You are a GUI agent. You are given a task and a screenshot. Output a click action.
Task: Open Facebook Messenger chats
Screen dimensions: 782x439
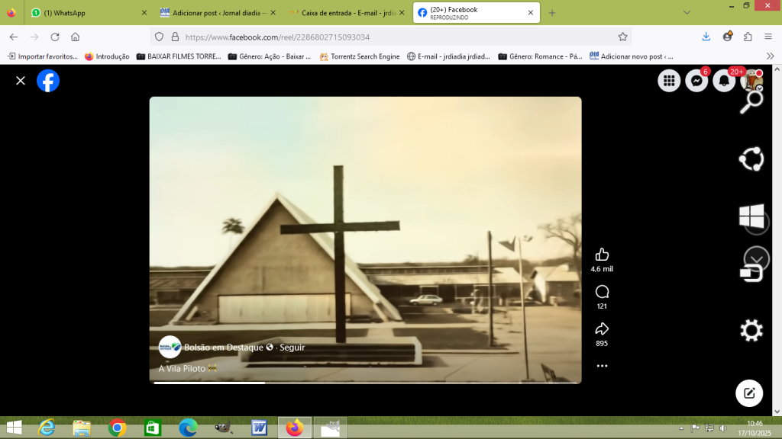point(696,81)
